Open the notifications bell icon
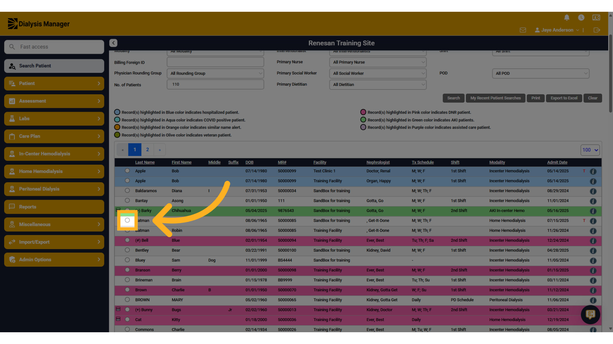Viewport: 613px width, 344px height. (567, 18)
